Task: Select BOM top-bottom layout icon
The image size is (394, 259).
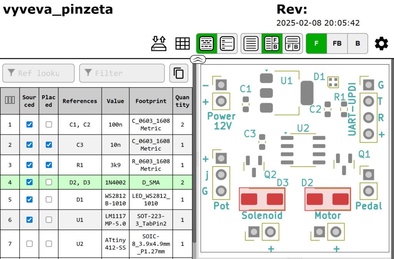Action: 272,43
